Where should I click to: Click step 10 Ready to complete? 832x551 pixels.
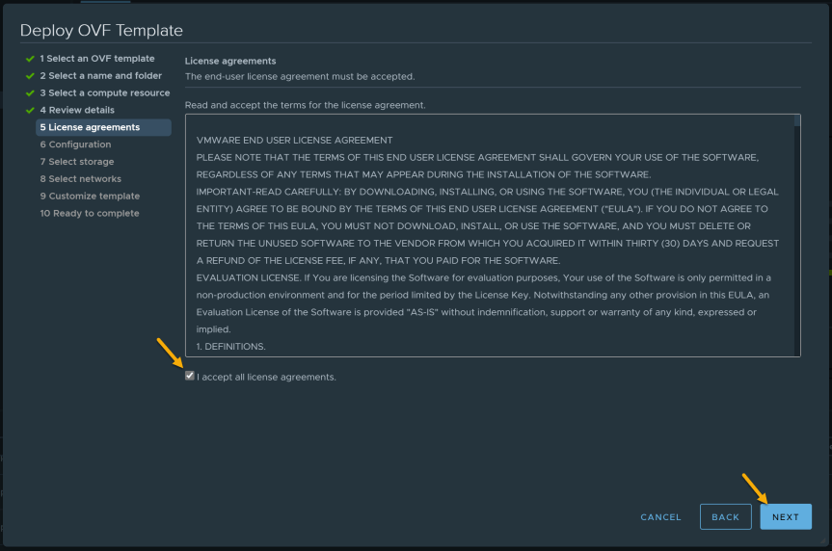point(90,213)
